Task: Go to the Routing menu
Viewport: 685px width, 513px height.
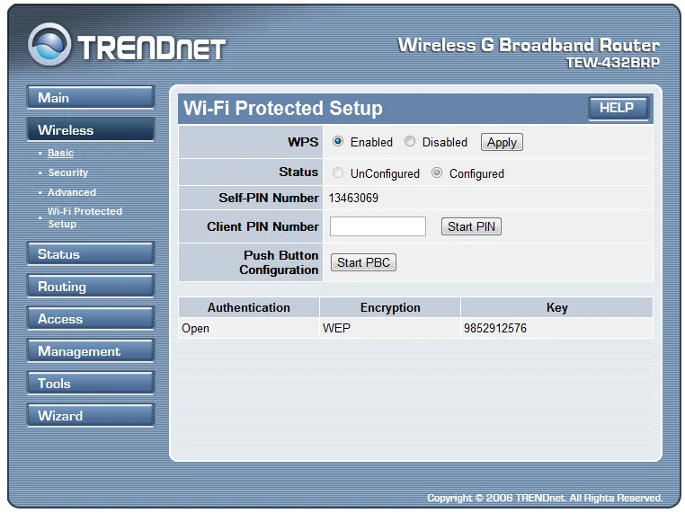Action: (90, 287)
